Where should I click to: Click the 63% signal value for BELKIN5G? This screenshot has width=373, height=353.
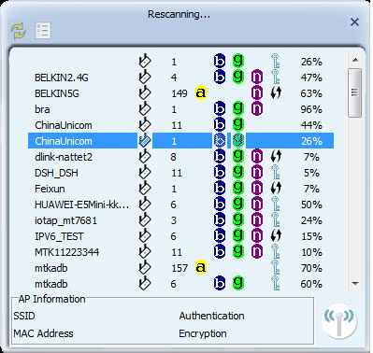[311, 93]
